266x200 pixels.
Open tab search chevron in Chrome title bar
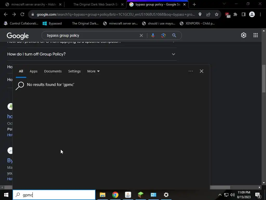[x=224, y=4]
